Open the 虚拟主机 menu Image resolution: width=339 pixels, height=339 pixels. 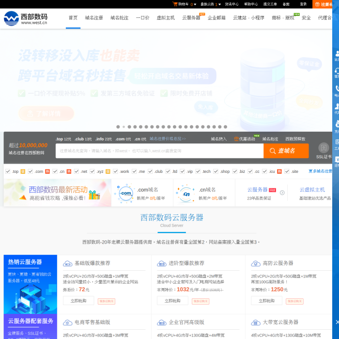166,18
